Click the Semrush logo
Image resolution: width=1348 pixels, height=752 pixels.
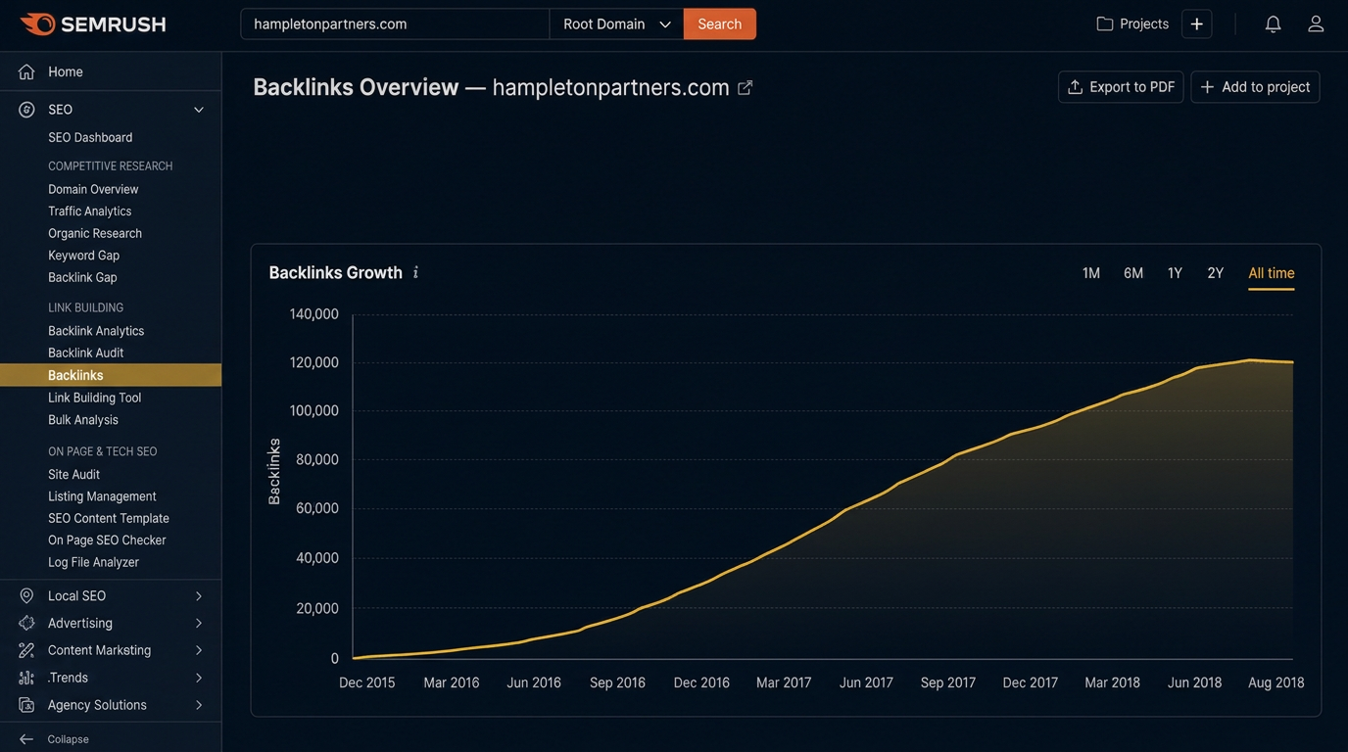click(x=93, y=24)
